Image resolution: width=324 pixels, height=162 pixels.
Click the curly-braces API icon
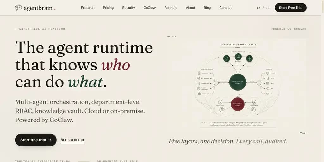tap(198, 83)
